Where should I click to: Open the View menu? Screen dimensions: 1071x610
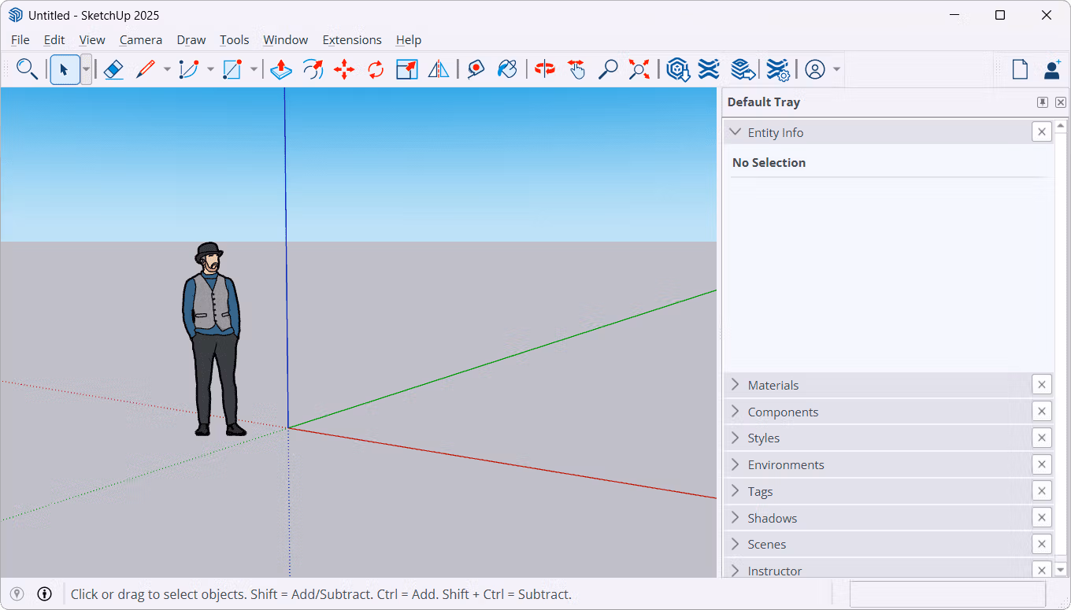click(92, 39)
